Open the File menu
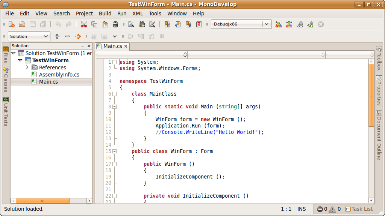 (x=9, y=13)
